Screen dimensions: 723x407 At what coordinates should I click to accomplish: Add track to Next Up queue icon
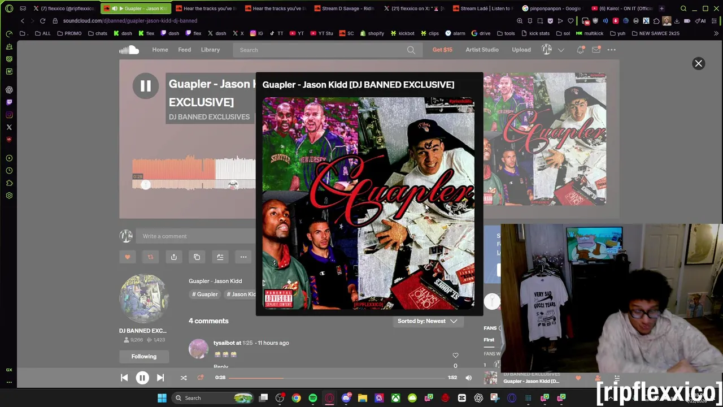tap(220, 257)
